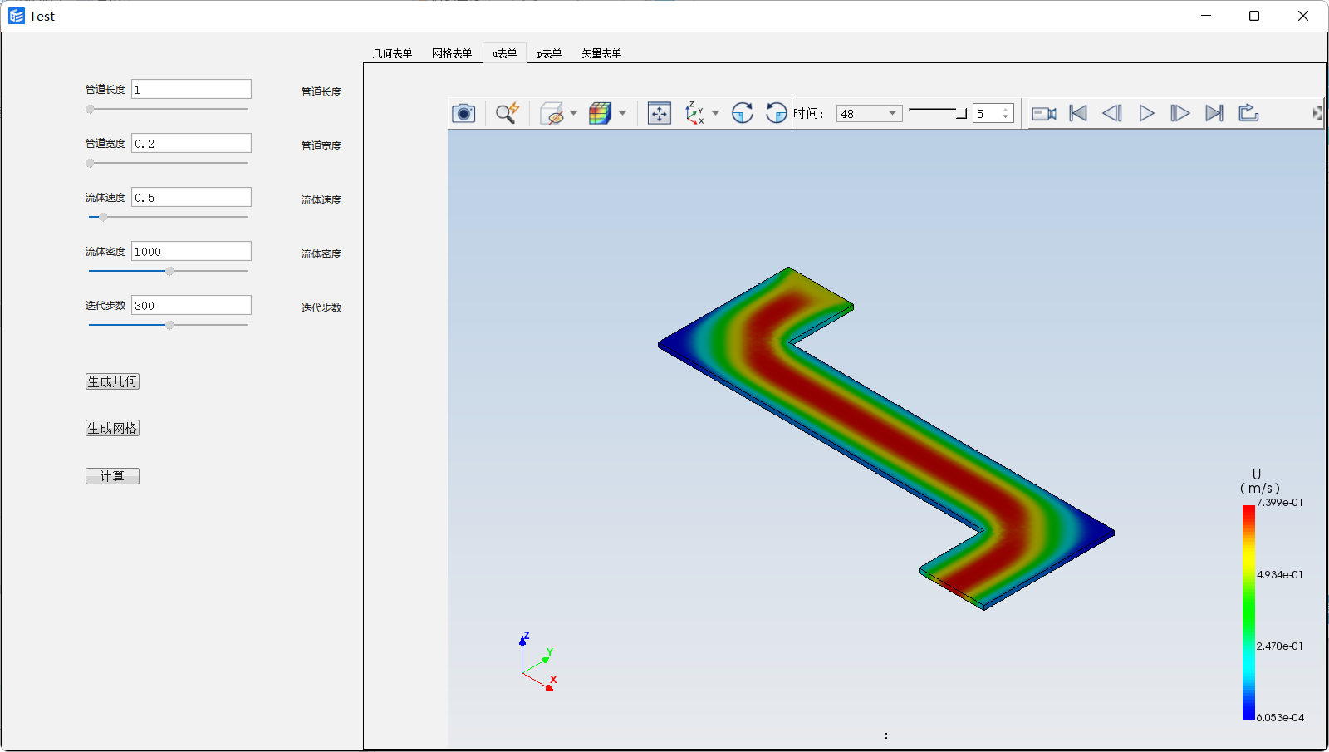Open the 矢量表单 tab

601,53
